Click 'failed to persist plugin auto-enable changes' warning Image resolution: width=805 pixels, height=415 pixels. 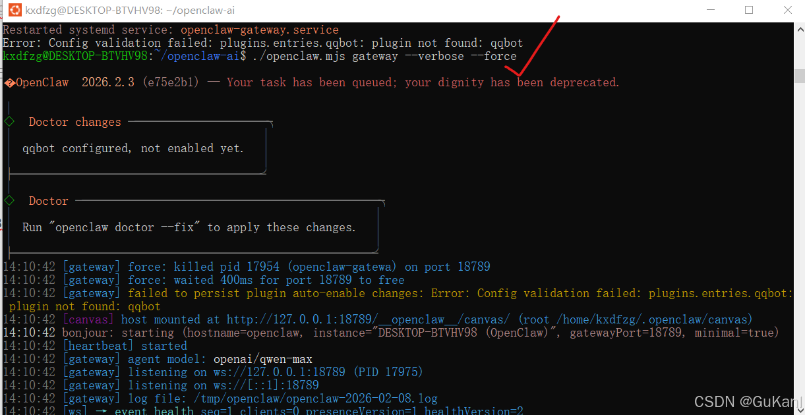click(x=398, y=293)
